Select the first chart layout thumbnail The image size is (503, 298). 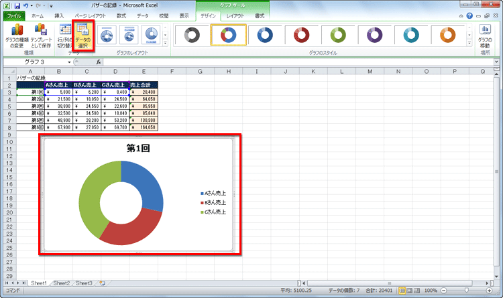pyautogui.click(x=108, y=33)
